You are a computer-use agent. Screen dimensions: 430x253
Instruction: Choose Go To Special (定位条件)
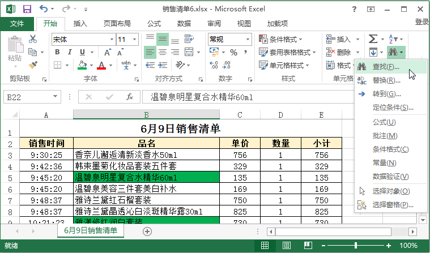tap(391, 108)
